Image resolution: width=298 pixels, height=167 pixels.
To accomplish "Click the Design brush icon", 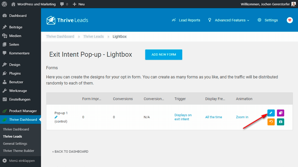I will pyautogui.click(x=5, y=65).
